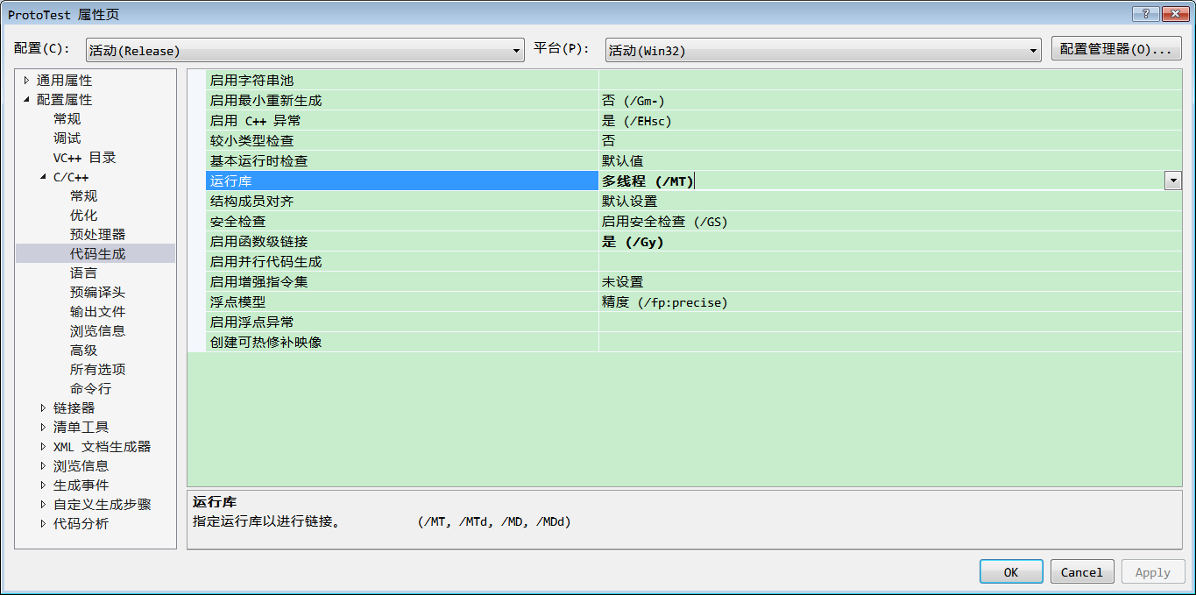
Task: Open the 平台 (Platform) dropdown
Action: [823, 50]
